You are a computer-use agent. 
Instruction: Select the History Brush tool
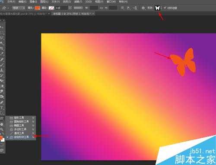click(x=2, y=75)
